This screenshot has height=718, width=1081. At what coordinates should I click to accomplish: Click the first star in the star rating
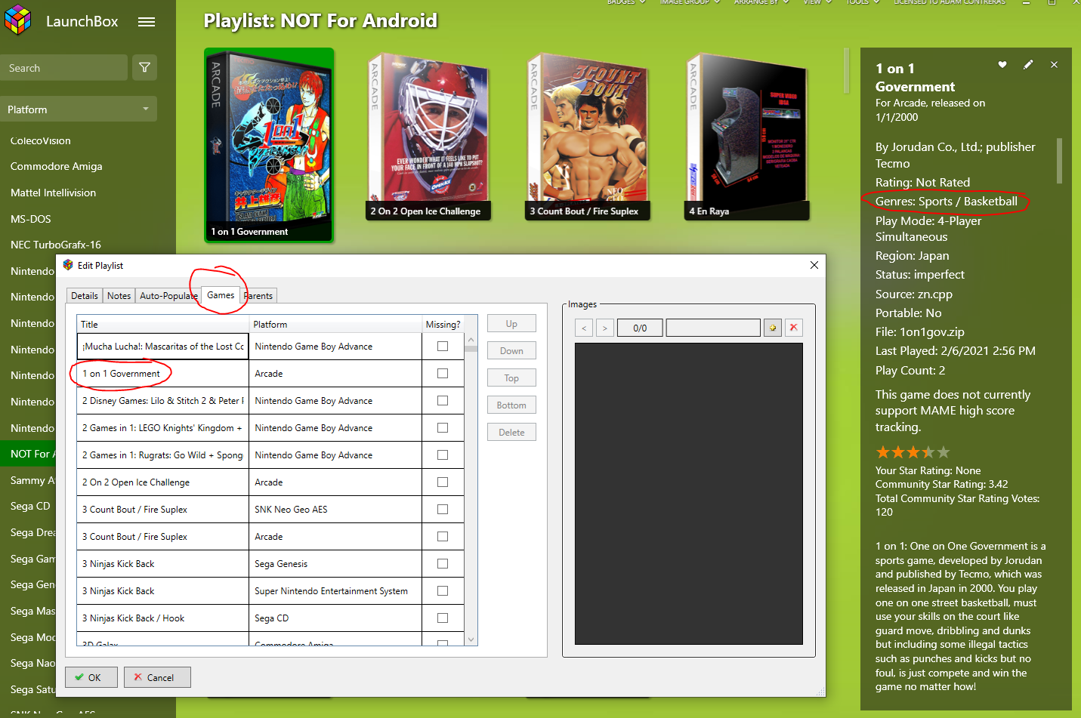[x=883, y=452]
